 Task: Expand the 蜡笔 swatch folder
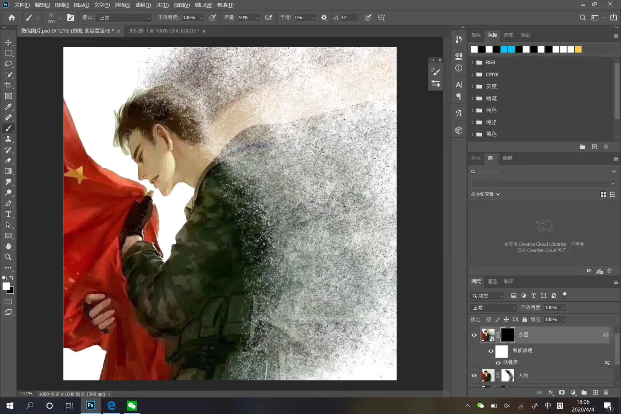pos(473,98)
